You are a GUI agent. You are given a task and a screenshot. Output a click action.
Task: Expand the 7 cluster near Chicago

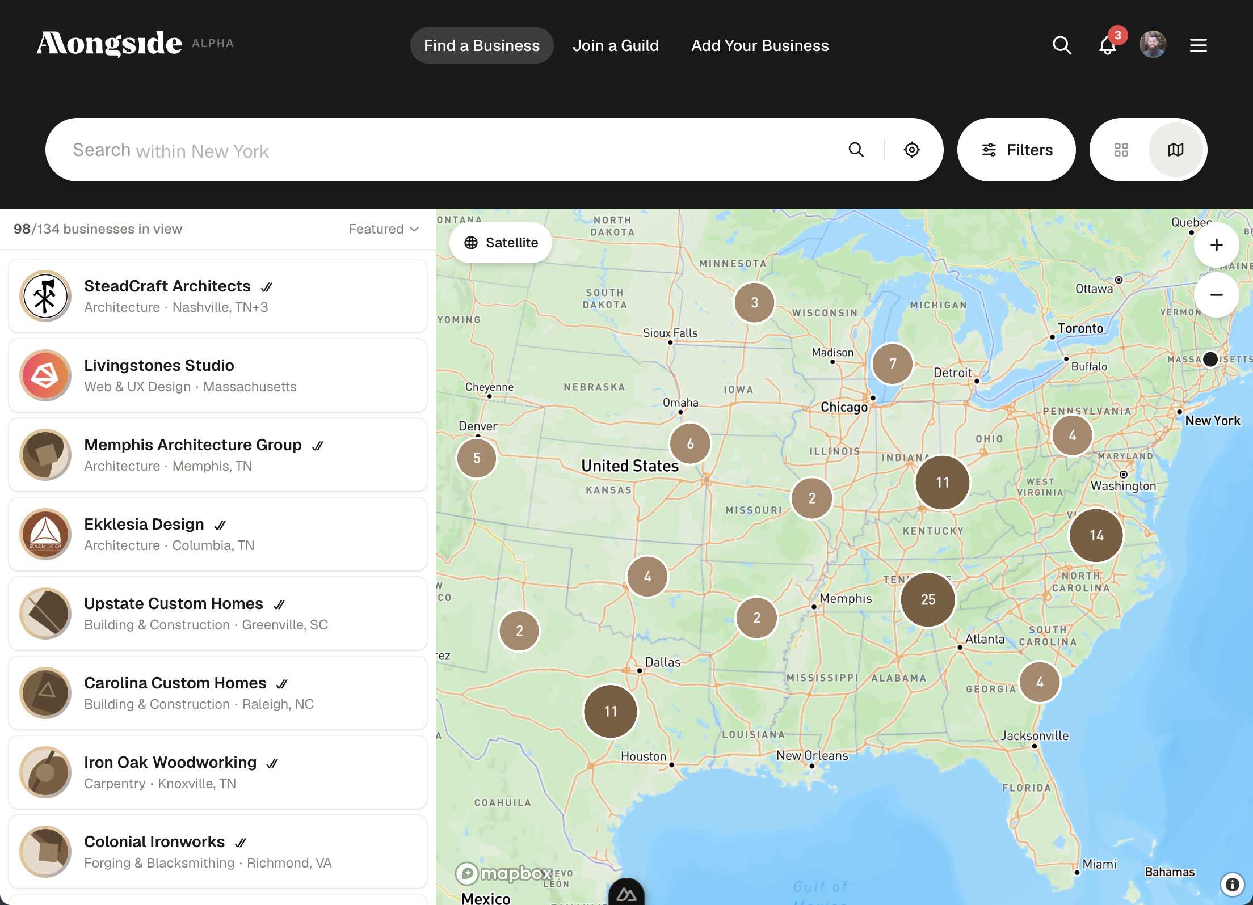coord(893,363)
